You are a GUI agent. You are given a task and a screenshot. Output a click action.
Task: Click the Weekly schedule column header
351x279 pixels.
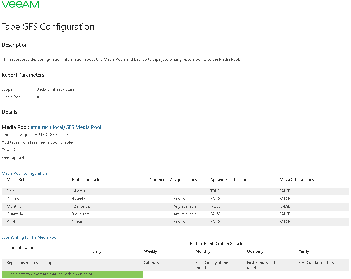150,251
